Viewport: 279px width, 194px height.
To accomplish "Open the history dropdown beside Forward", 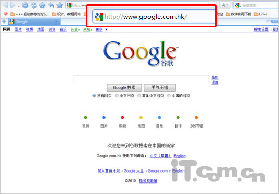I will click(x=18, y=6).
